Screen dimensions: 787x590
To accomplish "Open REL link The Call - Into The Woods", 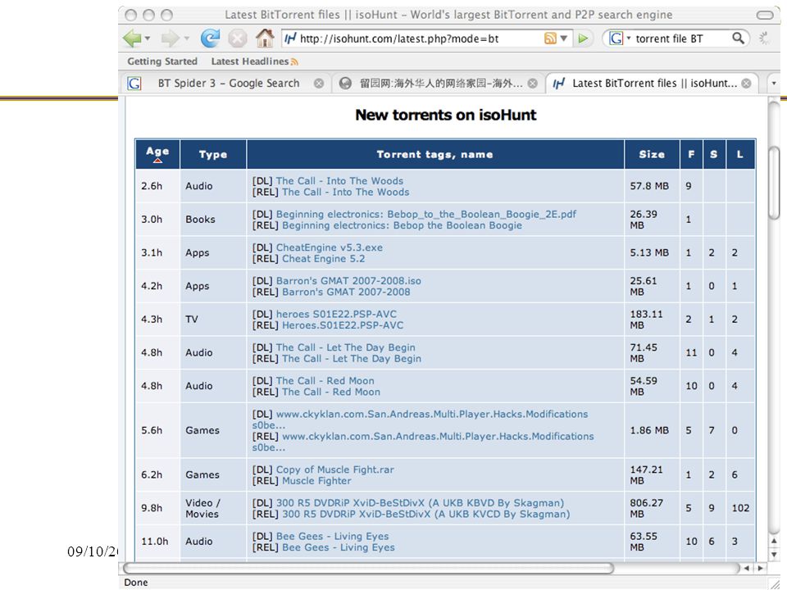I will tap(345, 192).
